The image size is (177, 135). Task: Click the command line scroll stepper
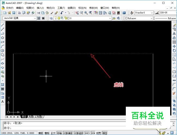coord(174,124)
